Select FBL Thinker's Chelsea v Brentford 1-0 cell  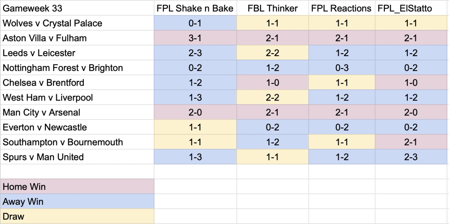[273, 83]
